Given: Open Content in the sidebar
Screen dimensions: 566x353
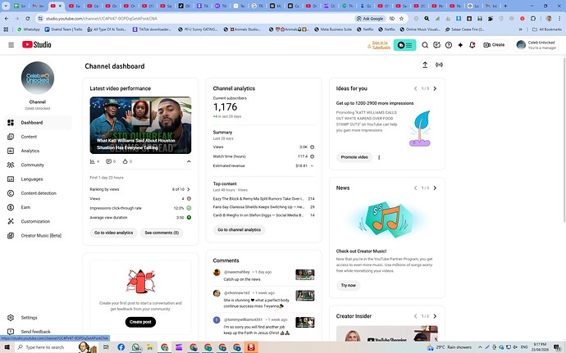Looking at the screenshot, I should (x=38, y=137).
